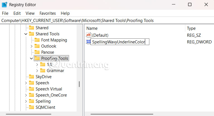The width and height of the screenshot is (214, 116).
Task: Click the Grammar folder icon
Action: coord(42,71)
